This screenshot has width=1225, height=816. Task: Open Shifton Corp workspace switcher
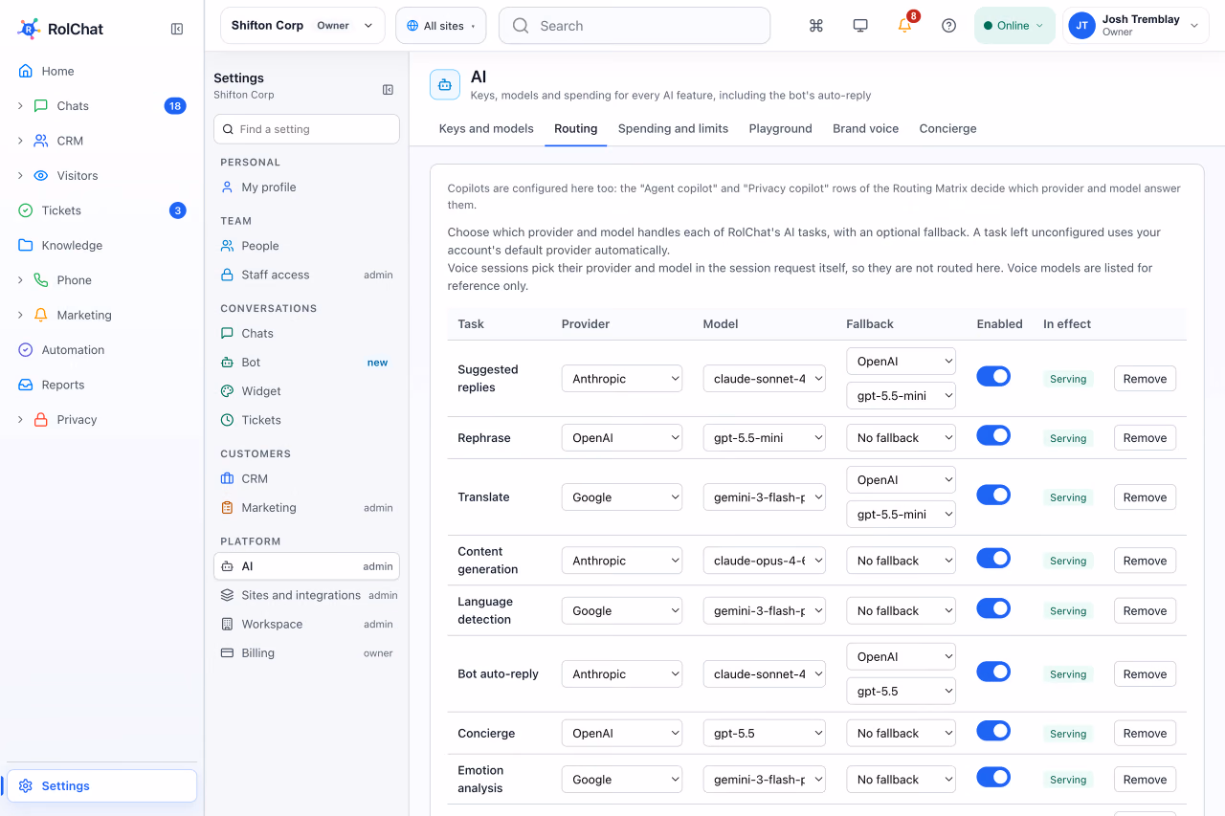pos(302,26)
